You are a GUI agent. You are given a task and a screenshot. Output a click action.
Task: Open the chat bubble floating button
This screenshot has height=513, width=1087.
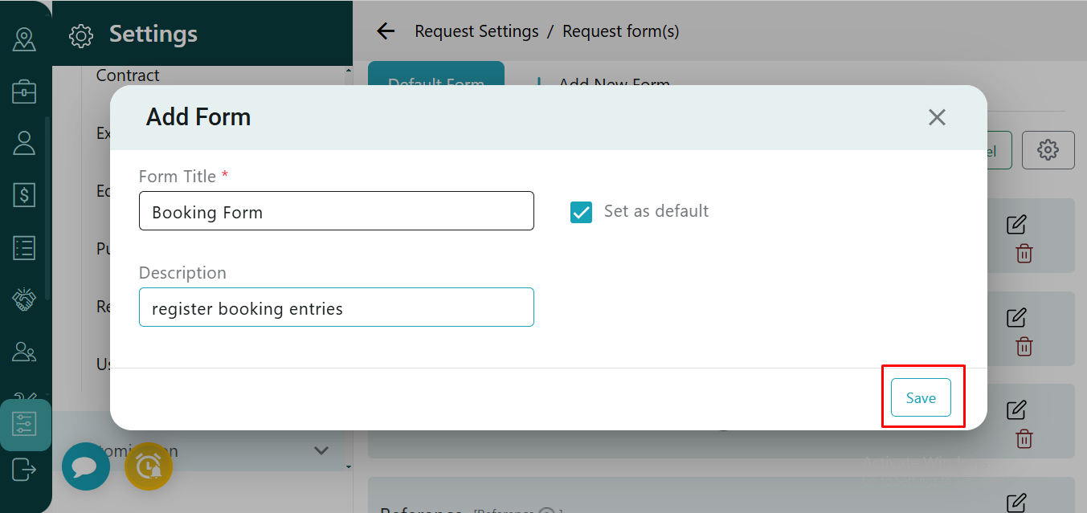(x=86, y=466)
